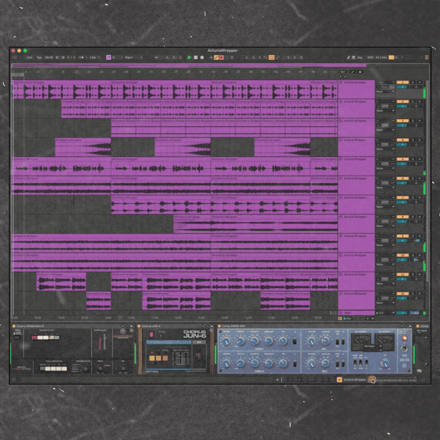440x440 pixels.
Task: Solo track 2 with its S button
Action: tap(413, 102)
